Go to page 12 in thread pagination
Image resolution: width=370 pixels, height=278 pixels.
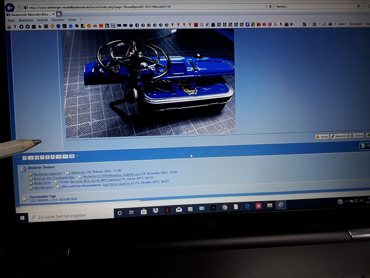point(71,156)
